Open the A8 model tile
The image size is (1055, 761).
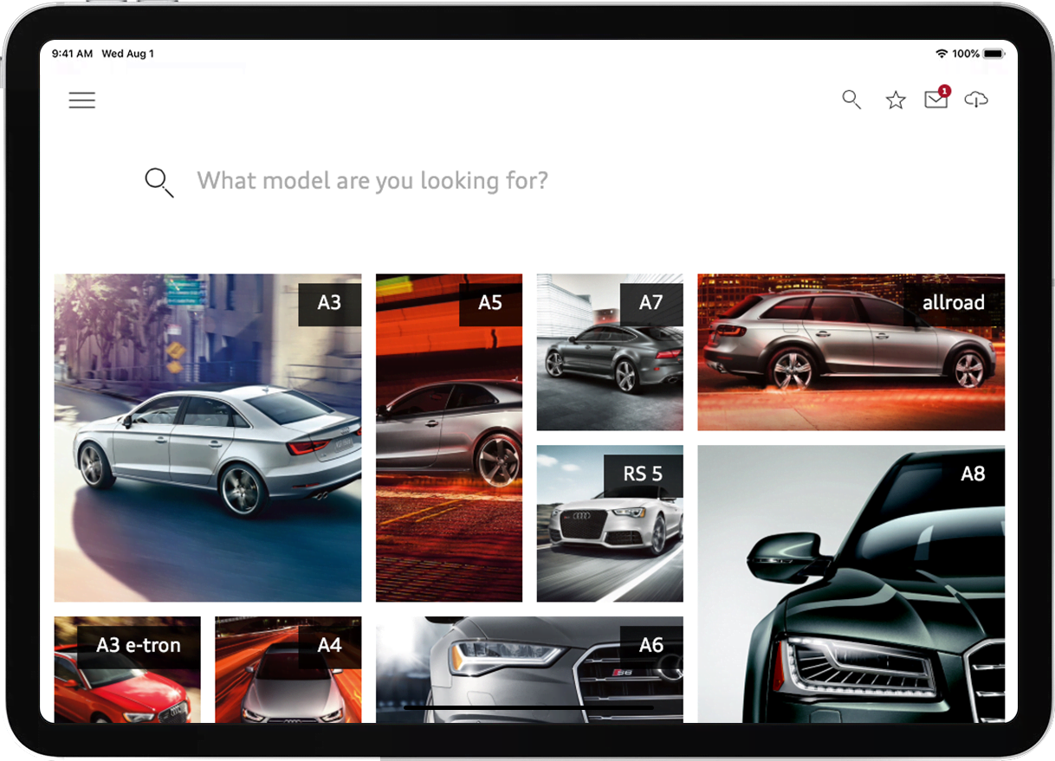tap(851, 584)
